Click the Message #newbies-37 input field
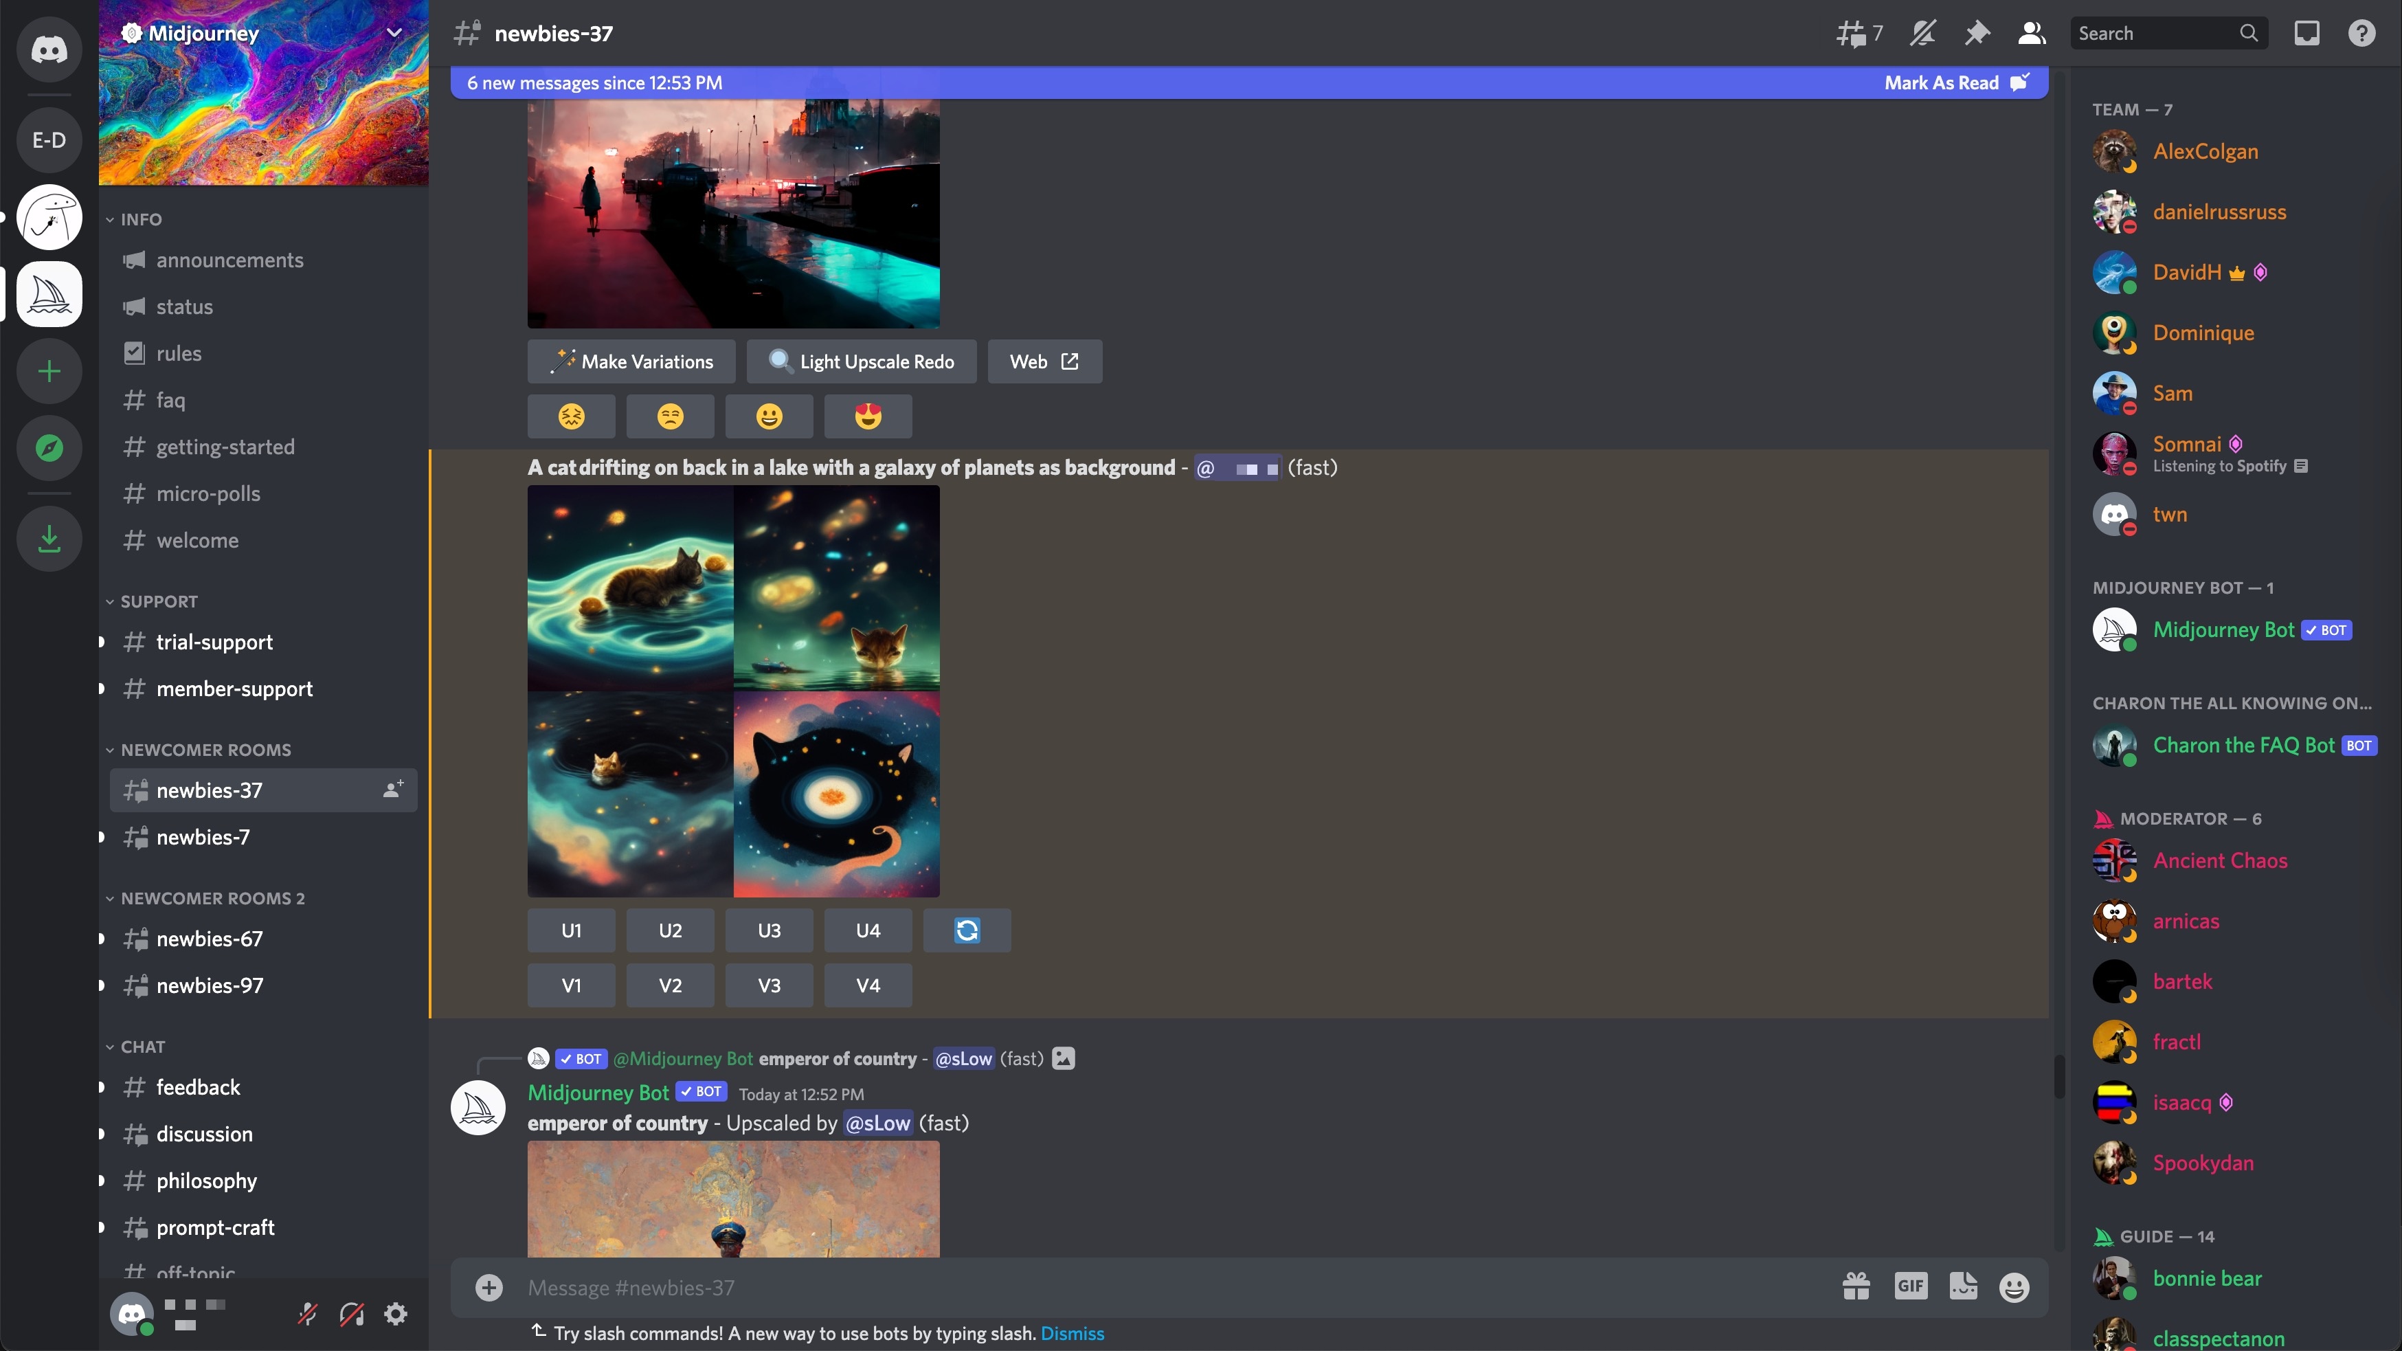The width and height of the screenshot is (2402, 1351). coord(1119,1286)
